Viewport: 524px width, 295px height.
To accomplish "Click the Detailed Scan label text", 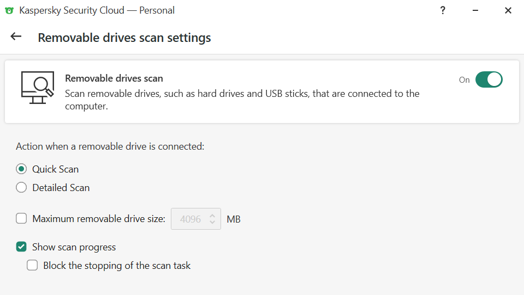I will tap(61, 188).
